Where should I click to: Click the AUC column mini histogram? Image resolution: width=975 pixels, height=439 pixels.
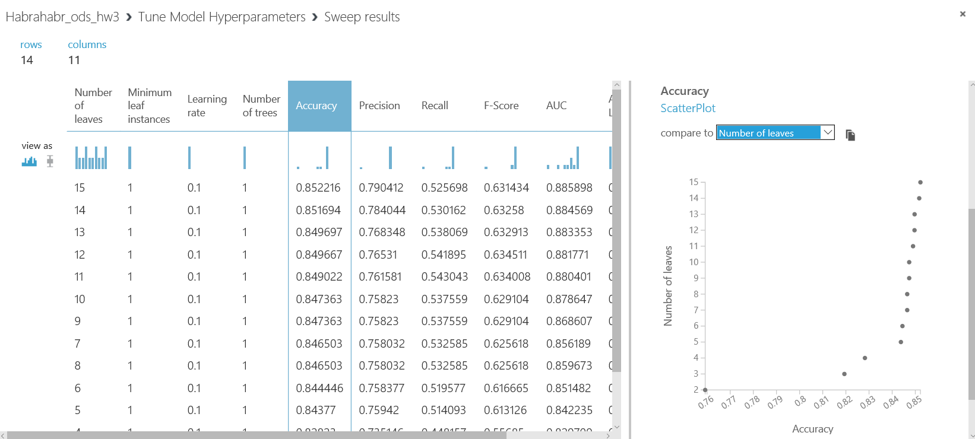[x=563, y=158]
